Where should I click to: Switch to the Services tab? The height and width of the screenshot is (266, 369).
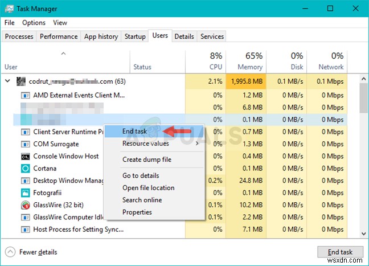click(212, 36)
